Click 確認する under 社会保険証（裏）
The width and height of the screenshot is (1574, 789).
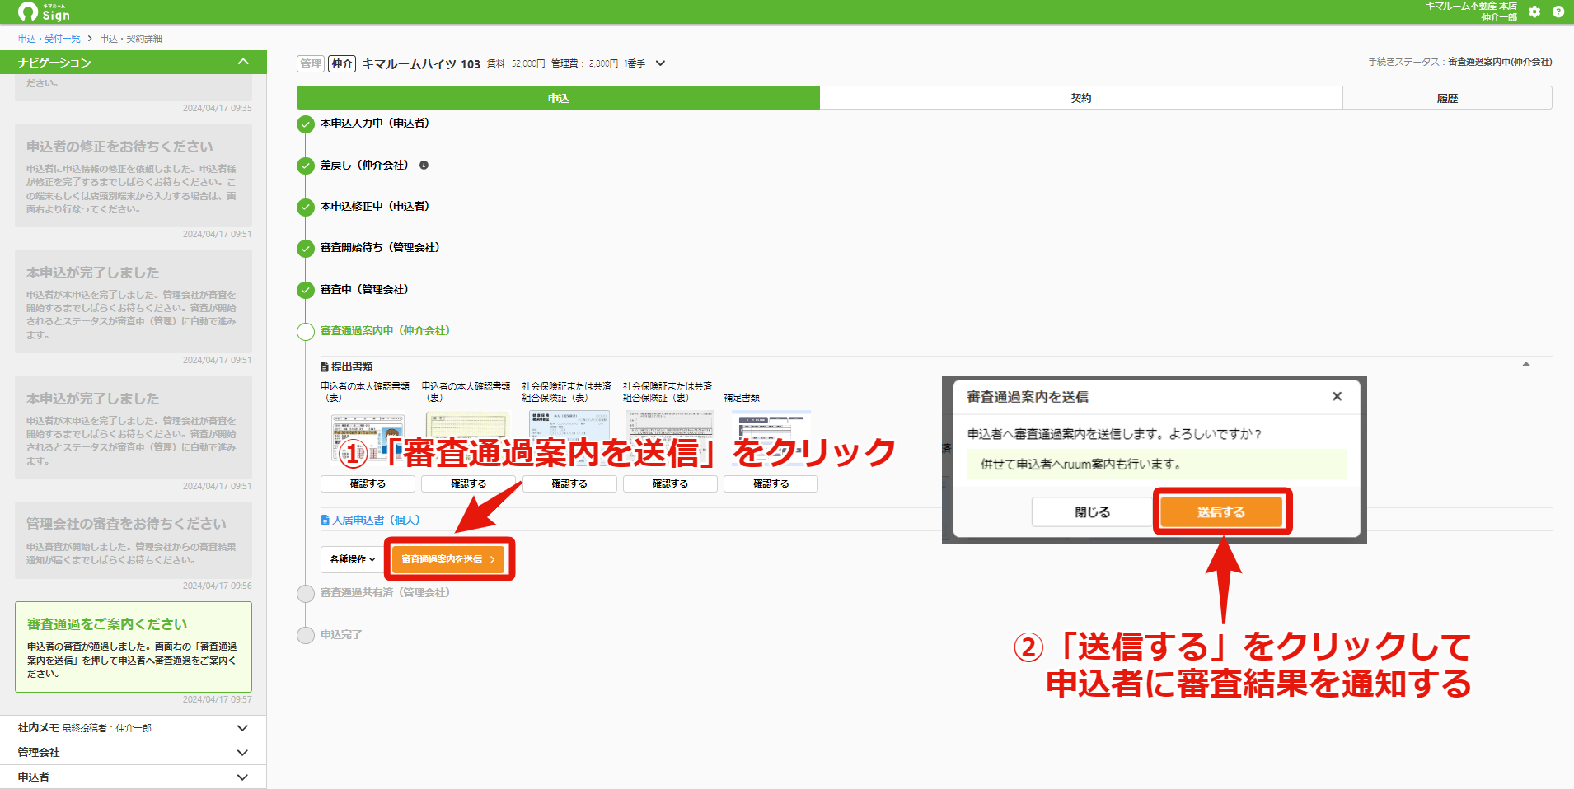coord(670,483)
